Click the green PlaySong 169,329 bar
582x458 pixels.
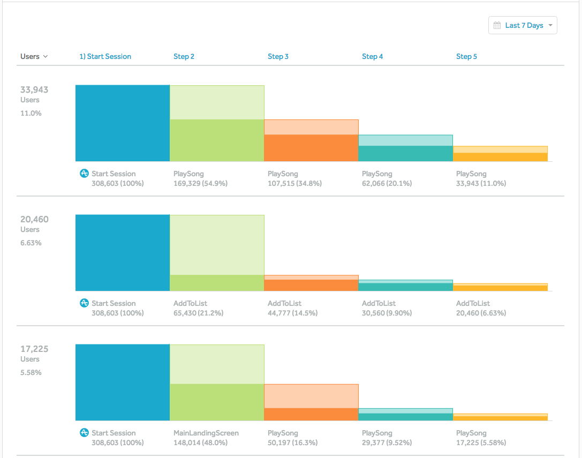[217, 140]
